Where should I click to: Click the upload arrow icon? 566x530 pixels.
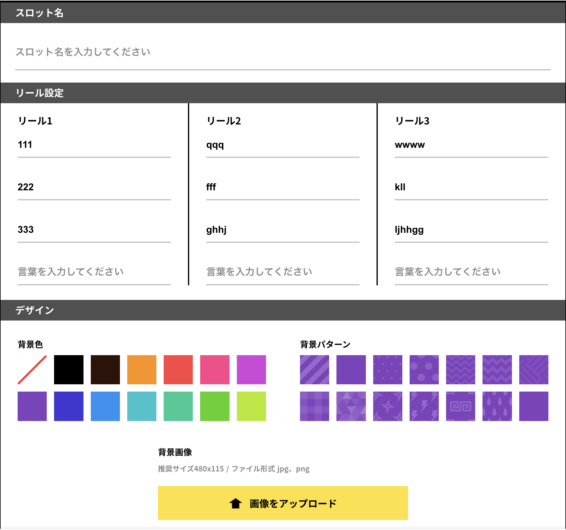[x=235, y=503]
